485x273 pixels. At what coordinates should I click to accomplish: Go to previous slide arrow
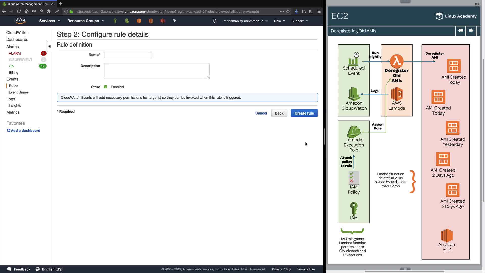click(460, 31)
